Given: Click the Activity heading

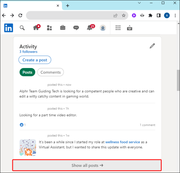Looking at the screenshot, I should click(x=28, y=47).
